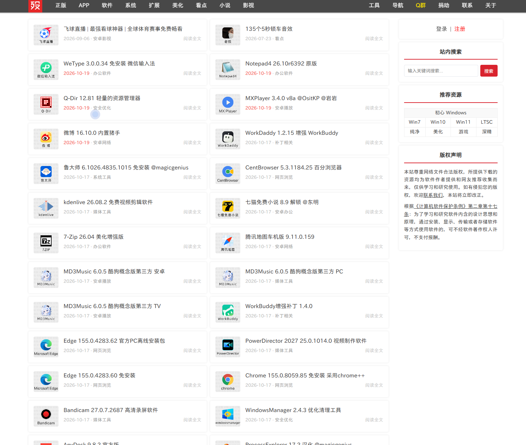
Task: Open the 注册 link
Action: [x=460, y=29]
